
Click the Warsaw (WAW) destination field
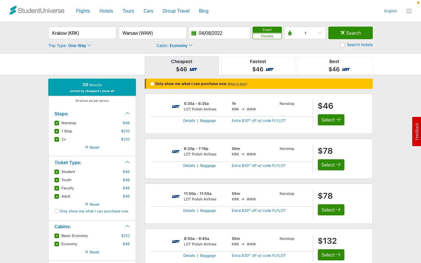[x=153, y=33]
